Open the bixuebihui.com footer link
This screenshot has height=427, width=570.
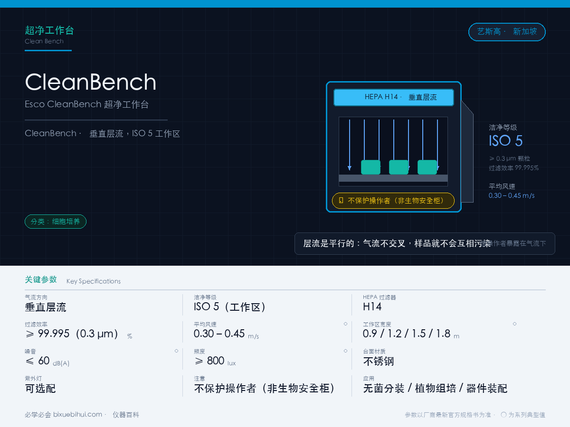point(77,415)
